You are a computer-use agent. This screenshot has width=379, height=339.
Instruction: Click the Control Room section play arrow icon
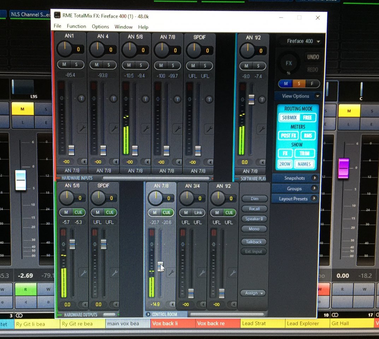point(148,314)
